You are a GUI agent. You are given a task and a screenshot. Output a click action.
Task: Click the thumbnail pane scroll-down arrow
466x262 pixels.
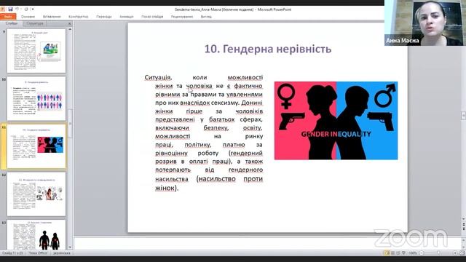70,247
